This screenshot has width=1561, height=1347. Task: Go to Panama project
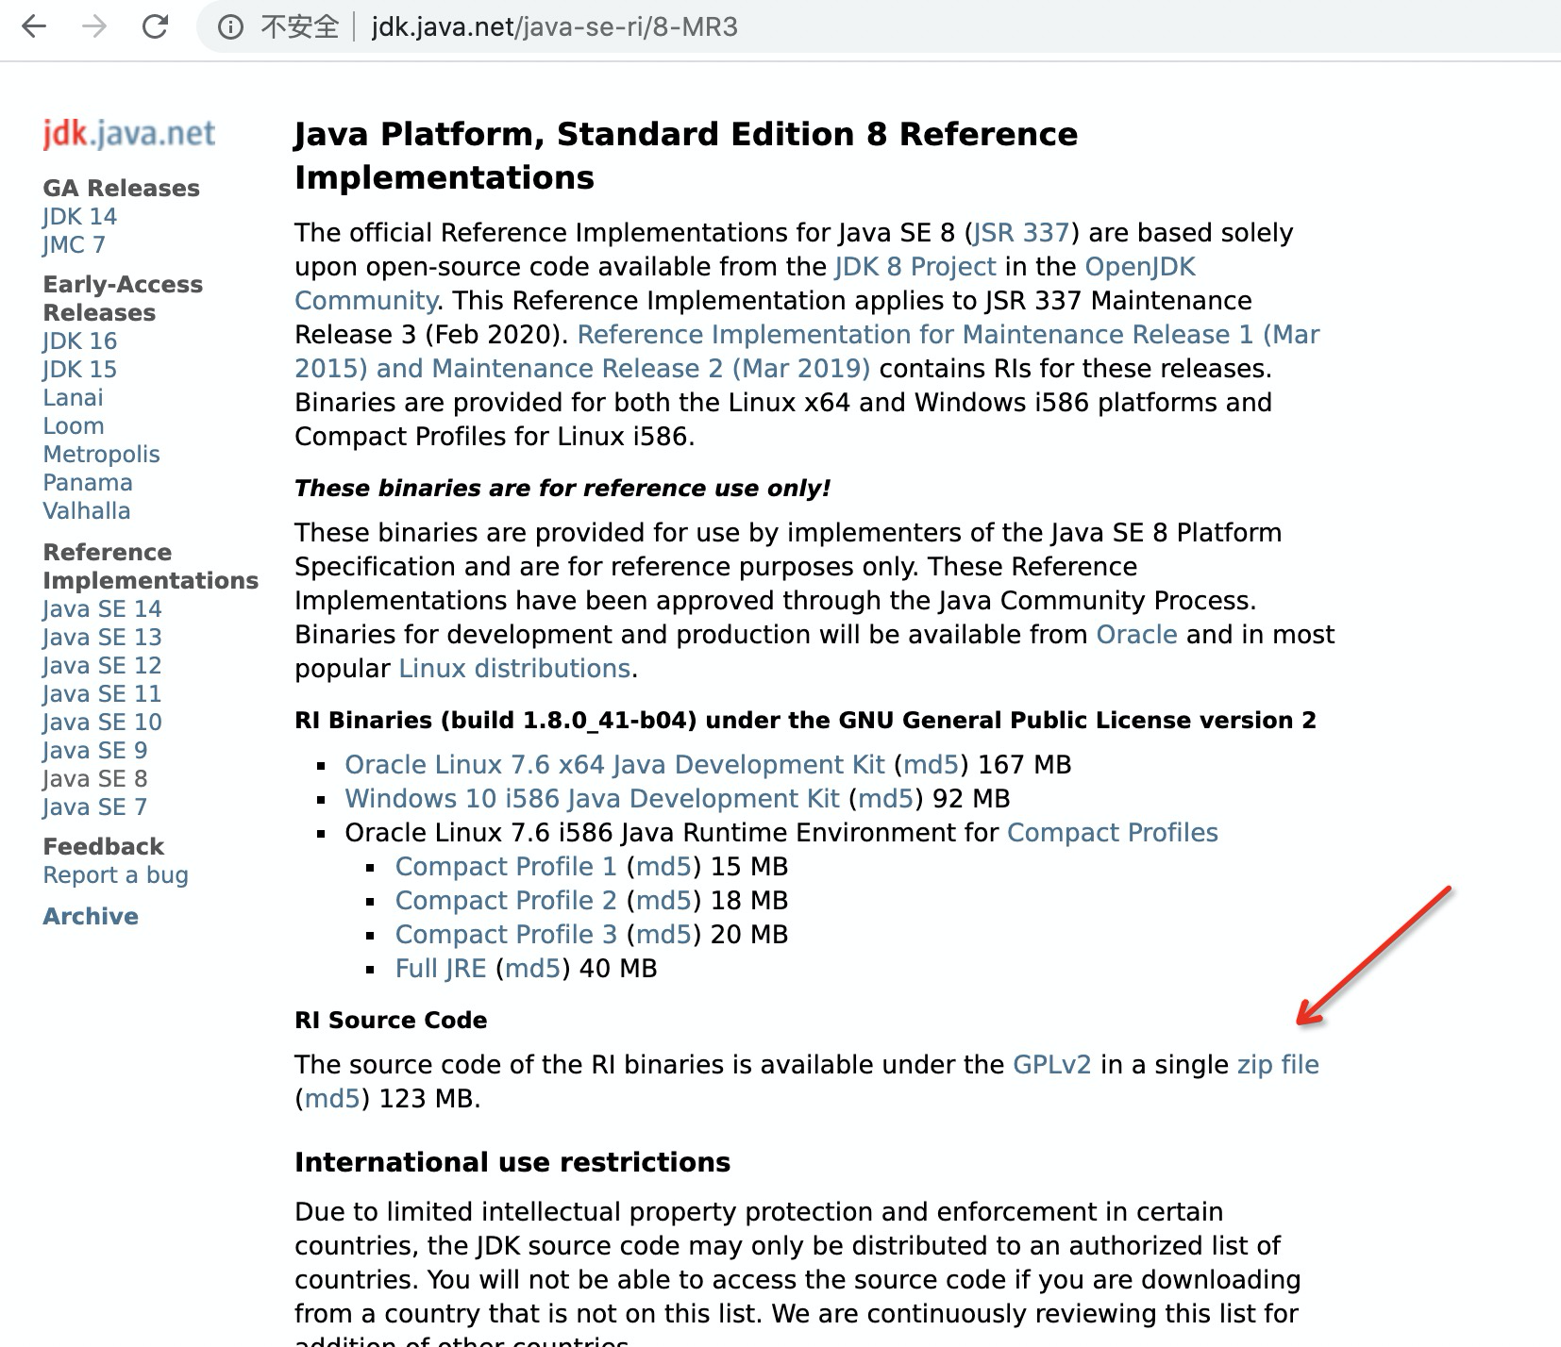tap(88, 483)
